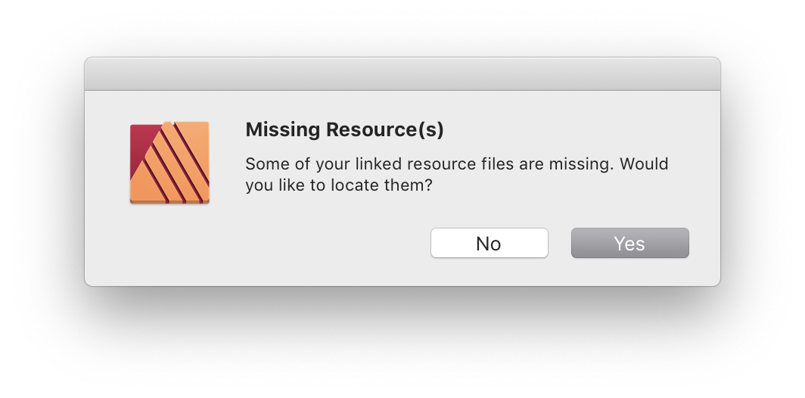805x398 pixels.
Task: Accept the Missing Resource(s) prompt via Yes
Action: point(629,244)
